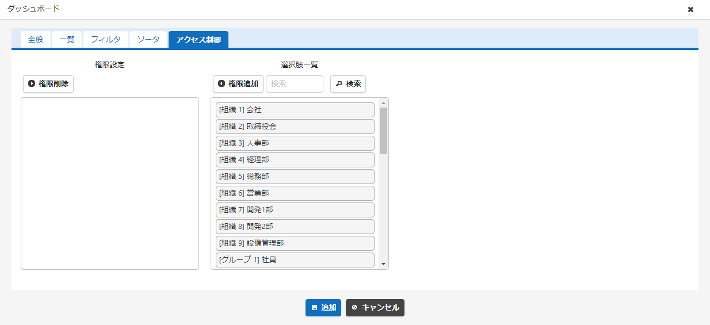710x325 pixels.
Task: Click the 権限追加 button
Action: click(238, 84)
